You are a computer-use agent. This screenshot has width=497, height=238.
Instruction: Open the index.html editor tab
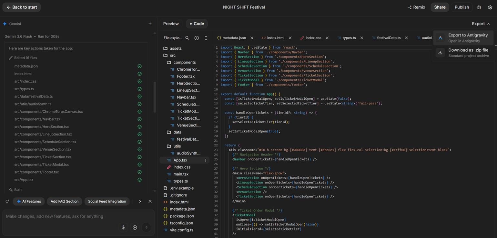tap(273, 38)
